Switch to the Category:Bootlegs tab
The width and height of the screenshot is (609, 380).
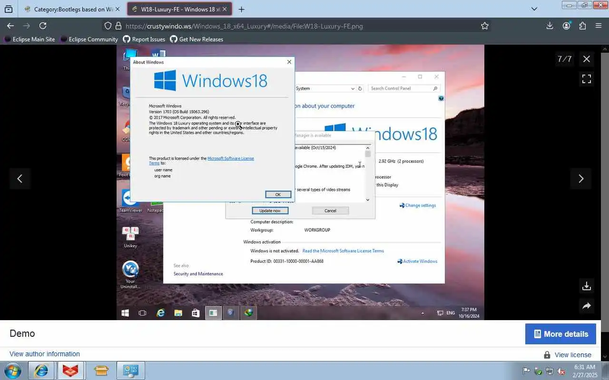click(71, 9)
